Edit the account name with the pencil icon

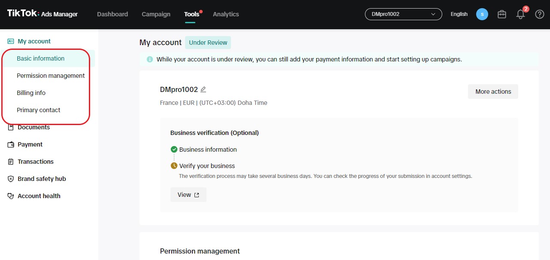click(203, 89)
